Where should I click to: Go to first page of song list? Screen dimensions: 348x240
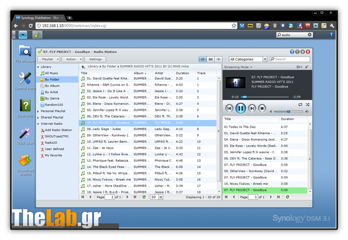coord(83,197)
